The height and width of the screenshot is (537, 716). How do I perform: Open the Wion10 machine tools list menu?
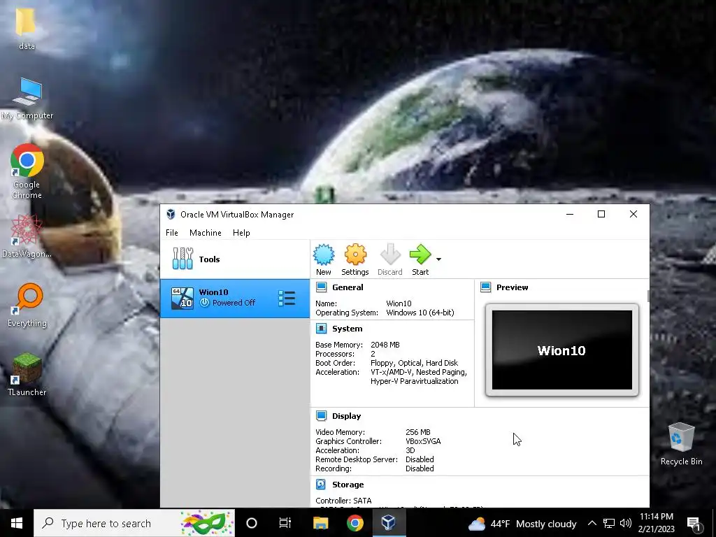click(x=287, y=298)
